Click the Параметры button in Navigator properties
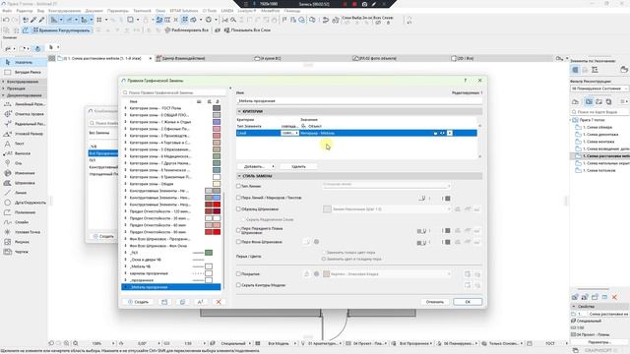Image resolution: width=630 pixels, height=354 pixels. click(x=599, y=342)
